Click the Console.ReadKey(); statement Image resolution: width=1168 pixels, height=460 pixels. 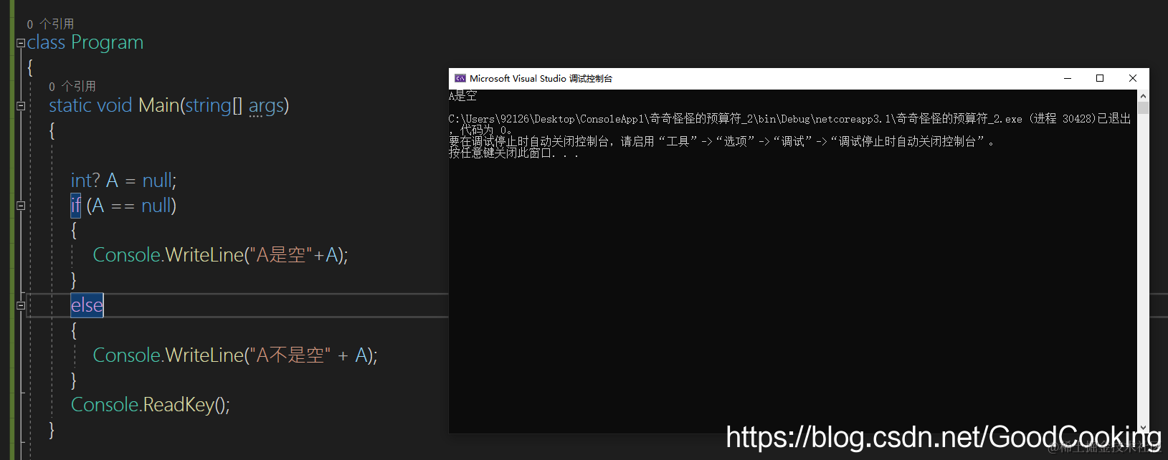point(151,405)
